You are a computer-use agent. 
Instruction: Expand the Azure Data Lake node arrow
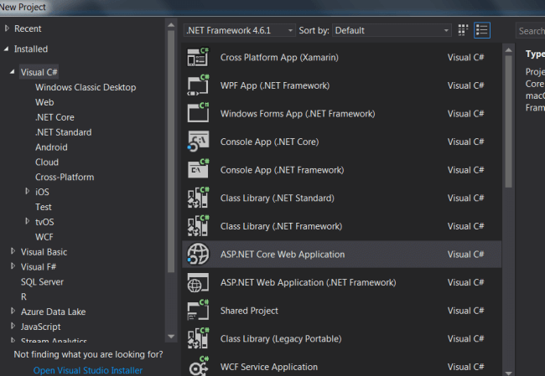(13, 311)
